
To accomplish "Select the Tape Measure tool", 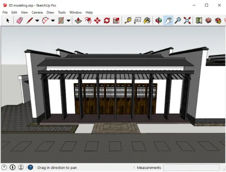I will [x=128, y=21].
